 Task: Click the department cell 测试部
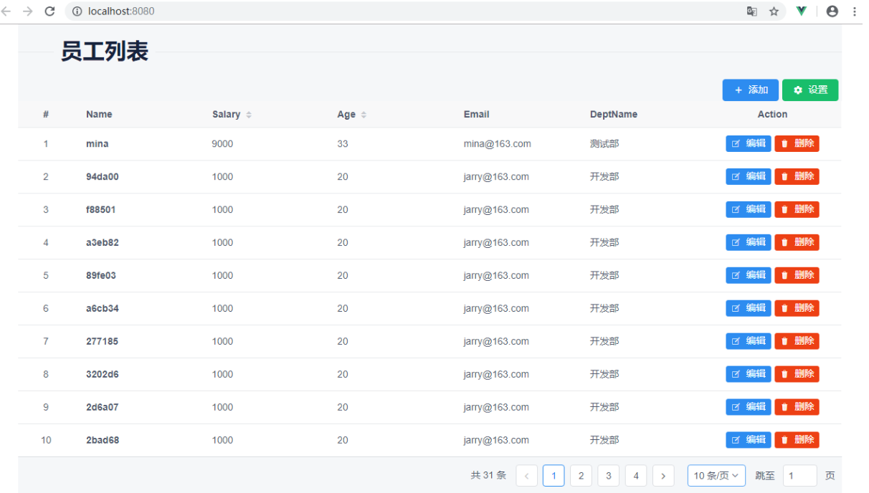pos(604,144)
